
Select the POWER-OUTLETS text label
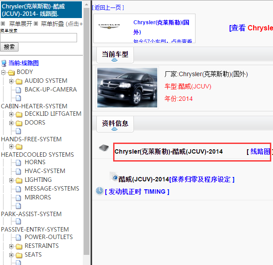coord(49,237)
